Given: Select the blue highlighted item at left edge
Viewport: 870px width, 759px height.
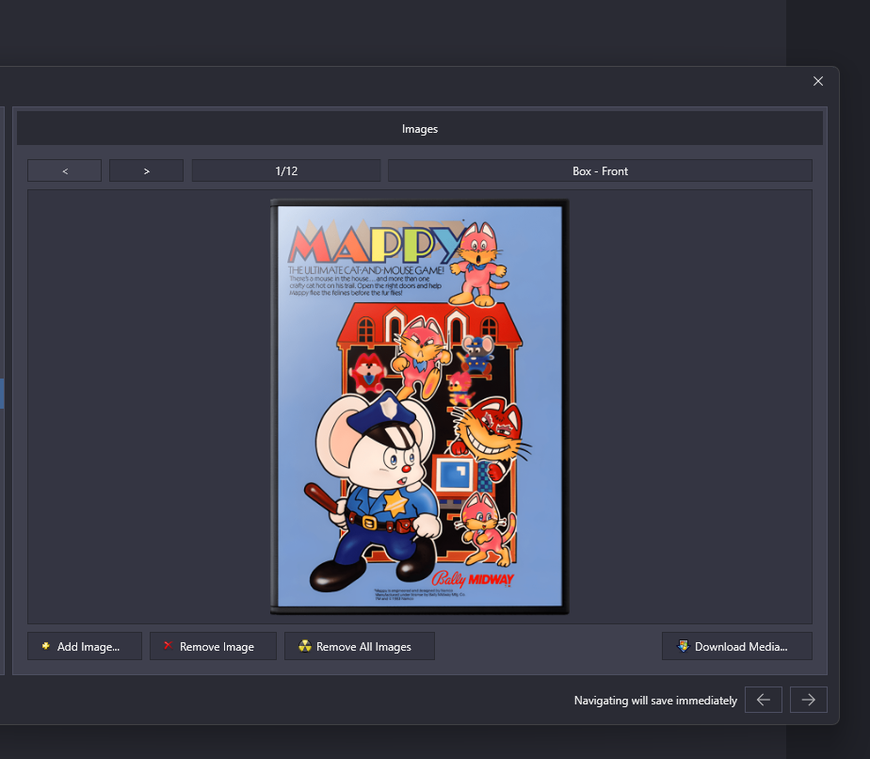Looking at the screenshot, I should pyautogui.click(x=2, y=394).
